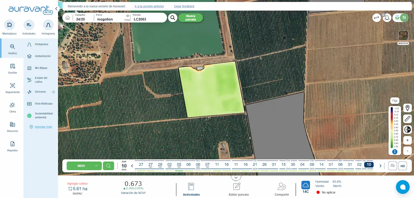414x198 pixels.
Task: Click the magnifier search button beside LC2003
Action: tap(172, 18)
